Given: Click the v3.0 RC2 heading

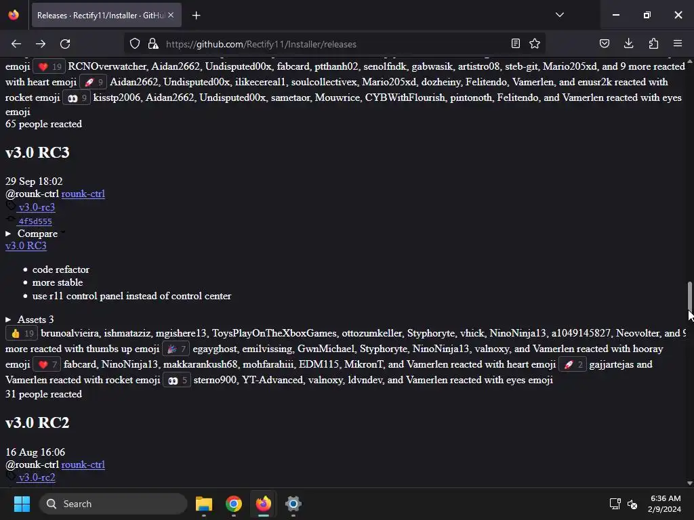Looking at the screenshot, I should (x=38, y=422).
